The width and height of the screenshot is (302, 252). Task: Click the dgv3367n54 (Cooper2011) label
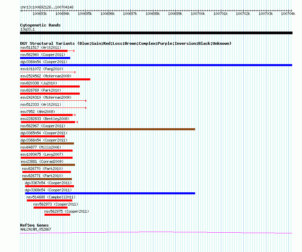coord(48,183)
